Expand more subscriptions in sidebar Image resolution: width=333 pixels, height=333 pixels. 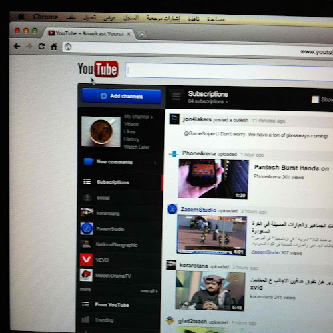coord(85,290)
